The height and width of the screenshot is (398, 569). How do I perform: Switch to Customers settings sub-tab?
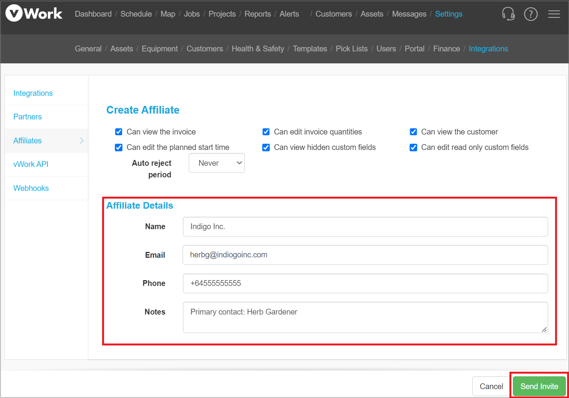point(205,49)
